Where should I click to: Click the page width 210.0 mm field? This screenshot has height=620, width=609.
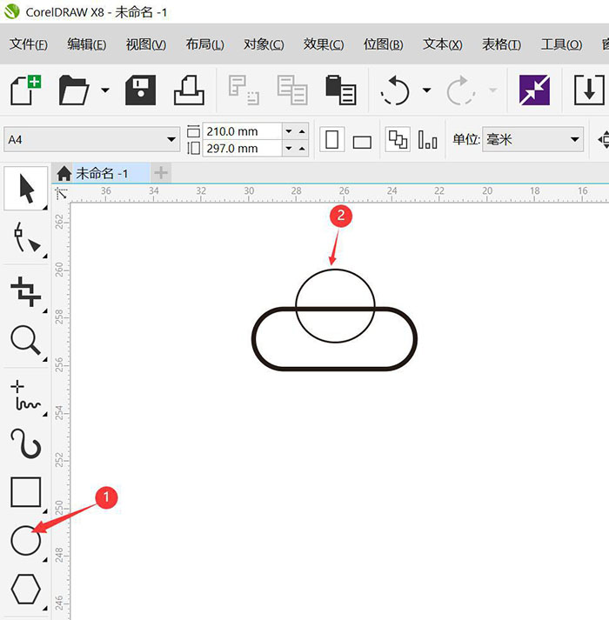(242, 131)
